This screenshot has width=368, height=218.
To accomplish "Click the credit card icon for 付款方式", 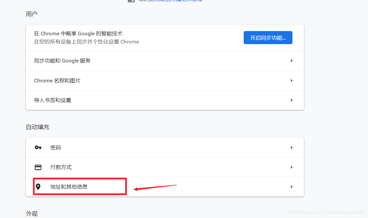I will (38, 167).
